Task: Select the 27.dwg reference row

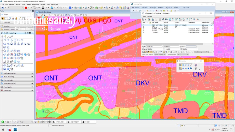Action: click(178, 27)
